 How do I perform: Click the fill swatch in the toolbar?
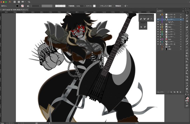(x=186, y=97)
